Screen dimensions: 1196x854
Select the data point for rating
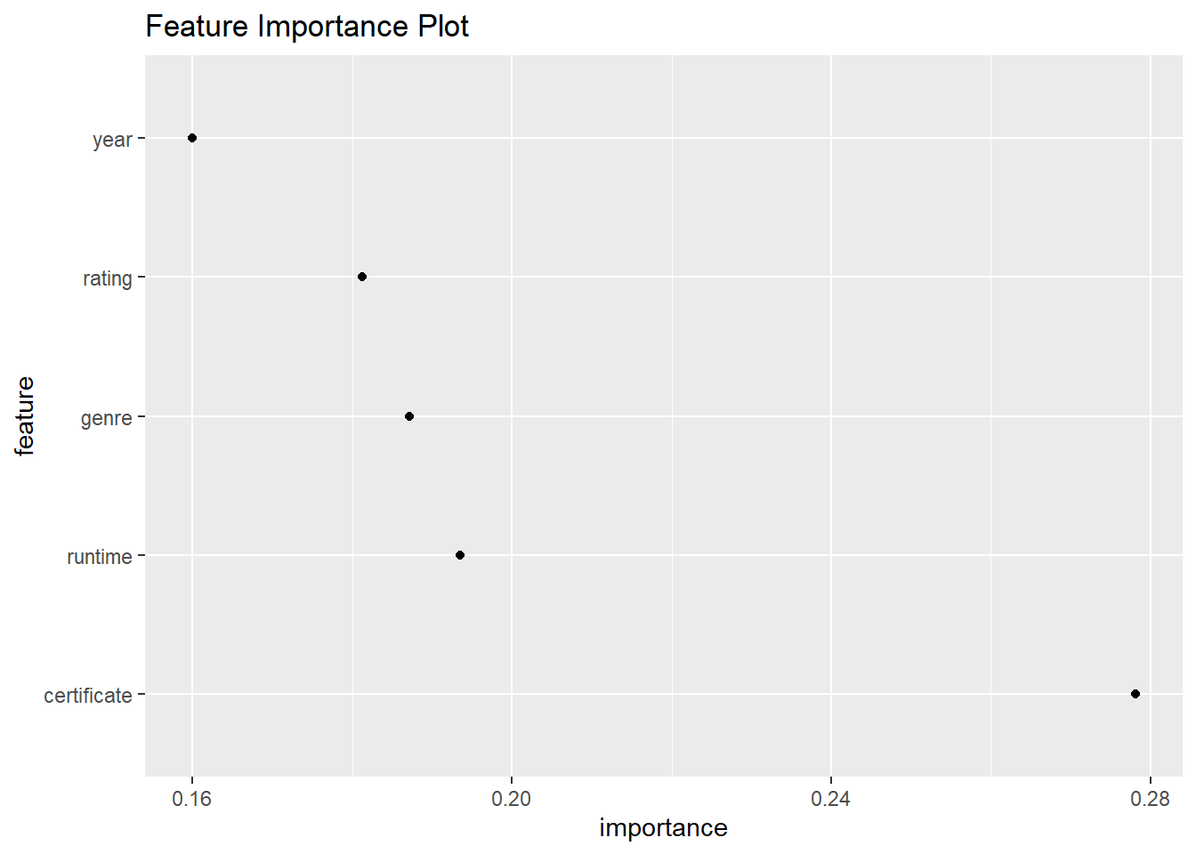[362, 277]
